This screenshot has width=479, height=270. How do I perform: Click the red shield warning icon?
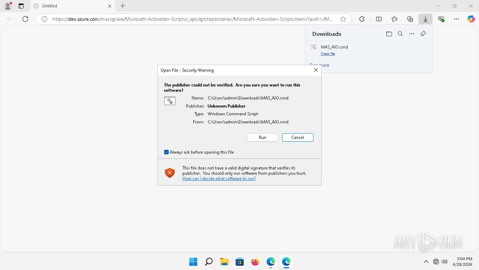click(x=170, y=173)
